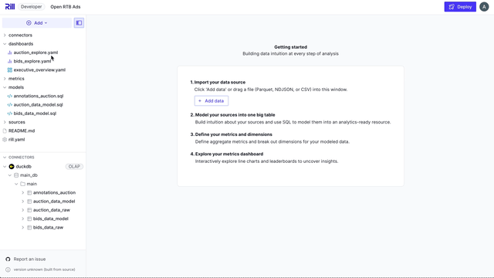Click the duckdb connector icon

[12, 167]
